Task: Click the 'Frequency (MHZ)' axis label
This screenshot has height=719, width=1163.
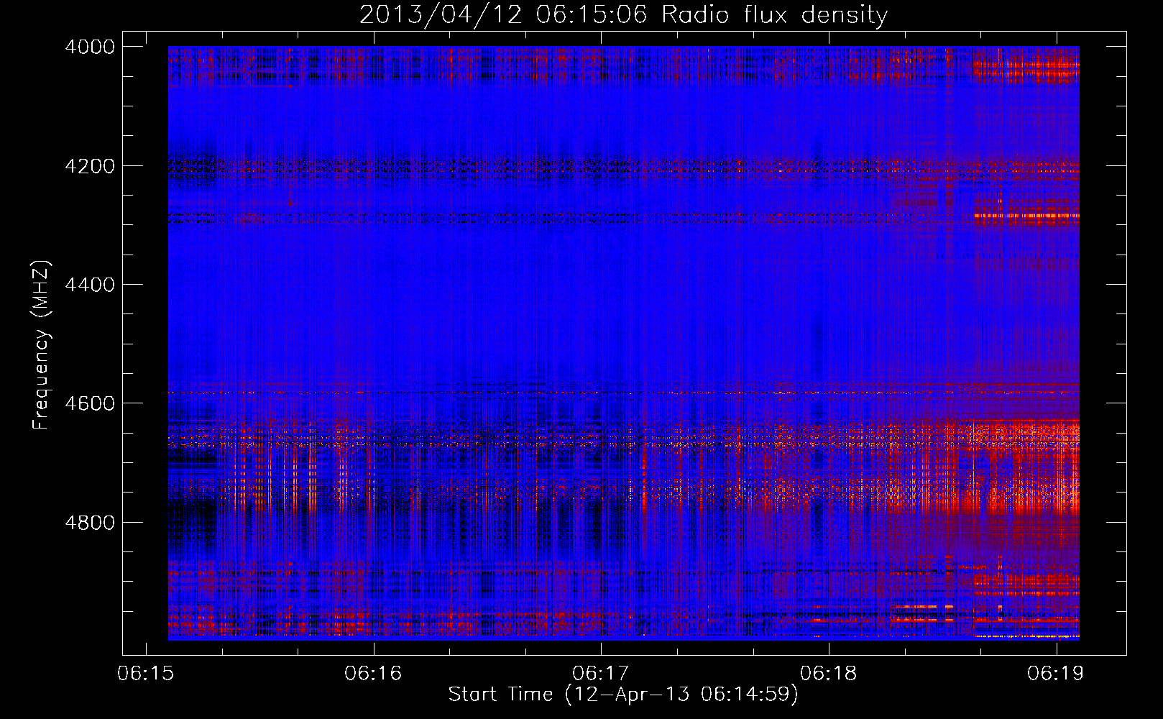Action: pos(42,345)
